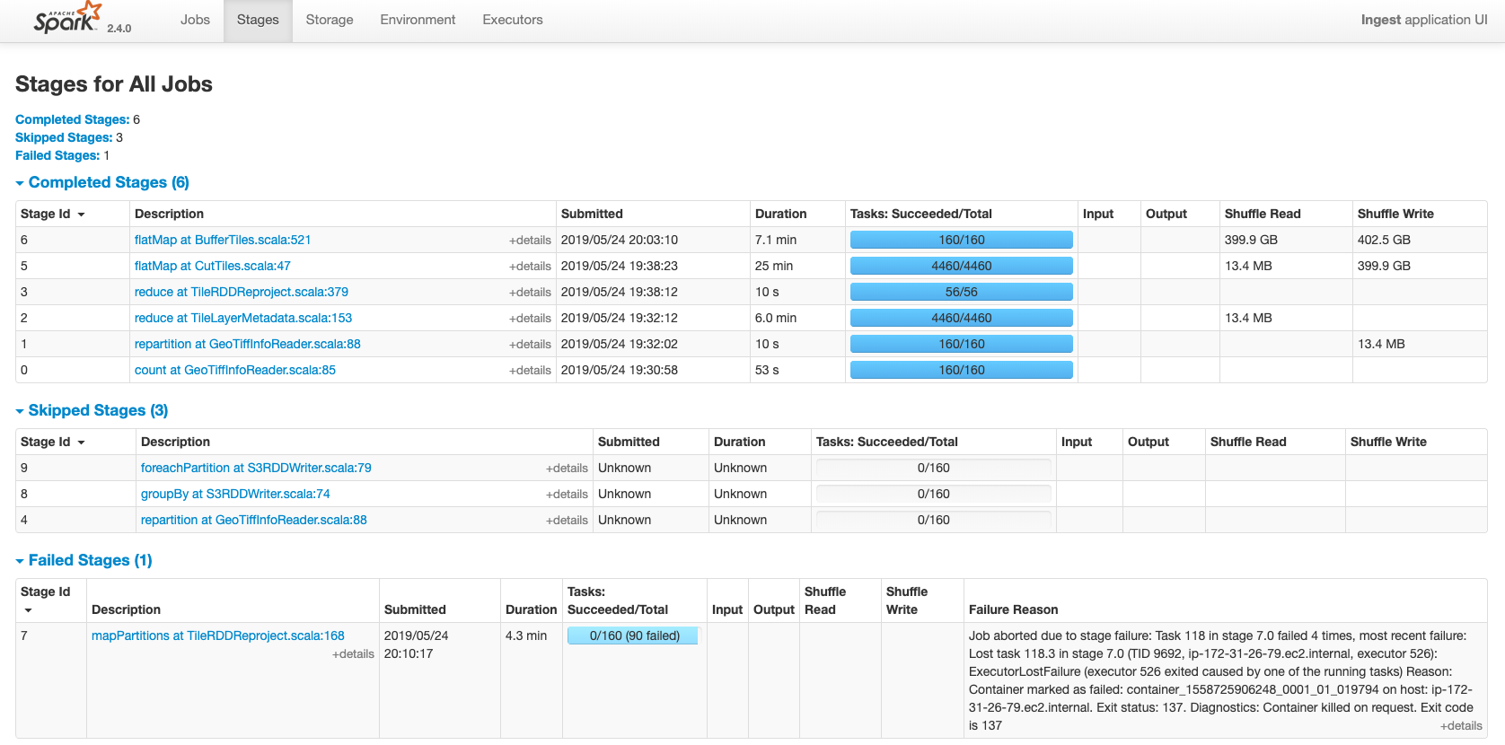Open groupBy at S3RDDWriter.scala:74 stage
1505x745 pixels.
point(235,494)
